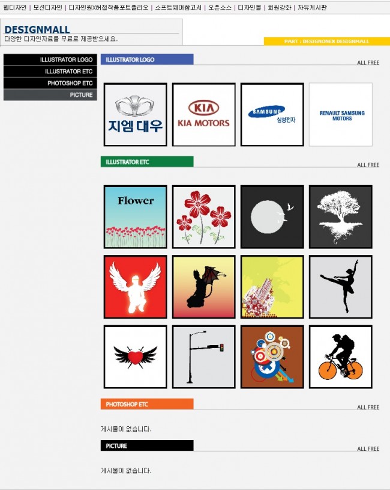The height and width of the screenshot is (490, 390).
Task: Open the GM Daewoo logo thumbnail
Action: click(135, 114)
